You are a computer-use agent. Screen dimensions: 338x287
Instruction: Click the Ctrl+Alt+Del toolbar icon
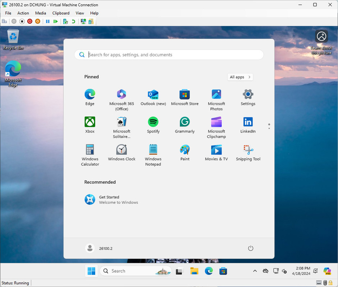pos(4,21)
